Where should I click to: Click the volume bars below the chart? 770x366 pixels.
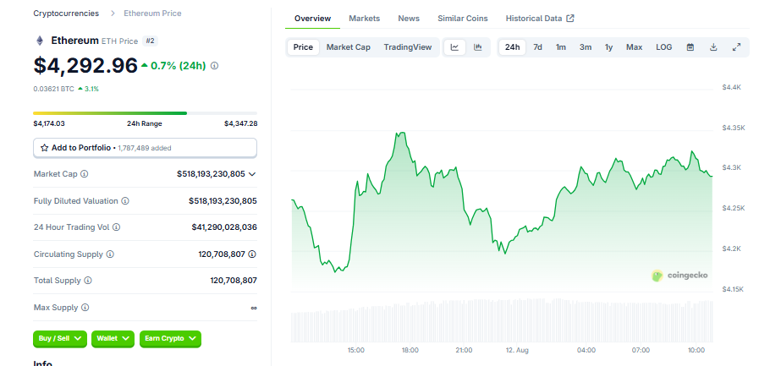pyautogui.click(x=502, y=320)
